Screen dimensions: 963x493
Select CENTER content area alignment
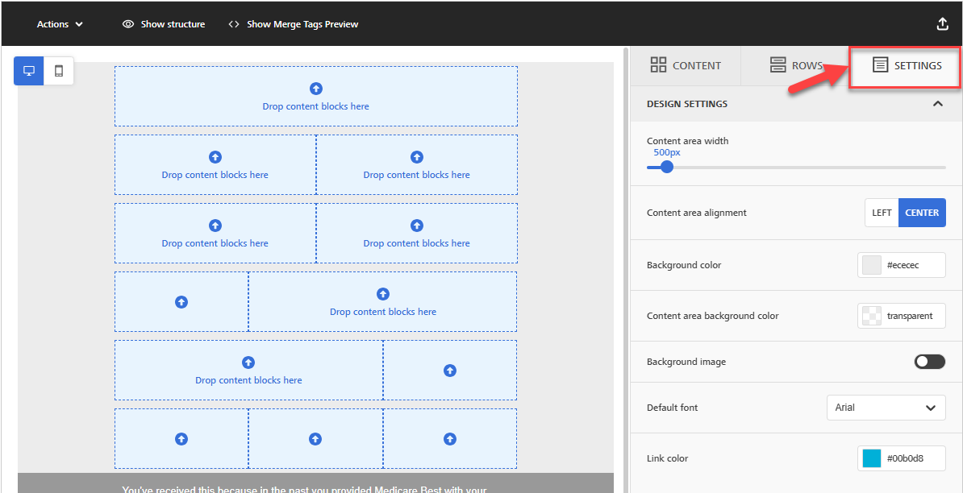pyautogui.click(x=922, y=212)
